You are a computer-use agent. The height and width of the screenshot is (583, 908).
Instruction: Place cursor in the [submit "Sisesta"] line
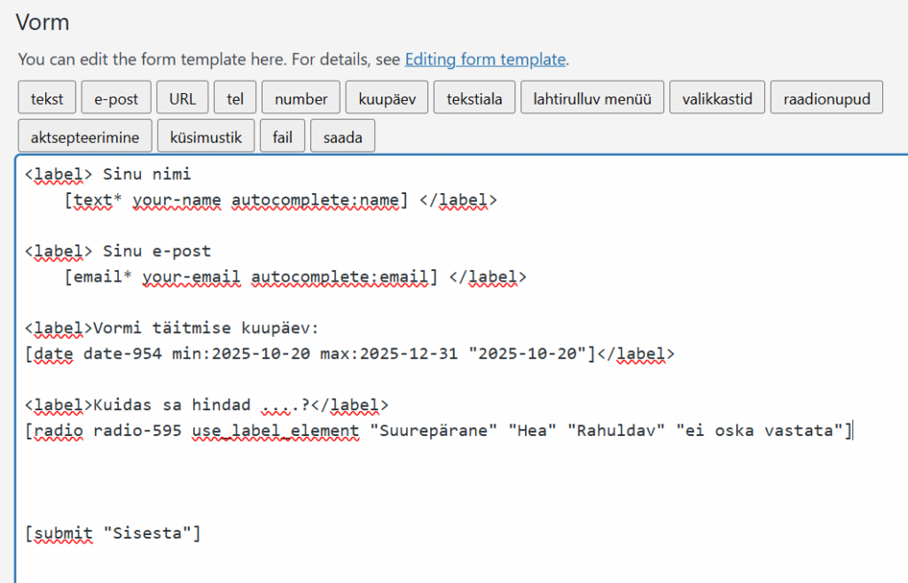[113, 533]
